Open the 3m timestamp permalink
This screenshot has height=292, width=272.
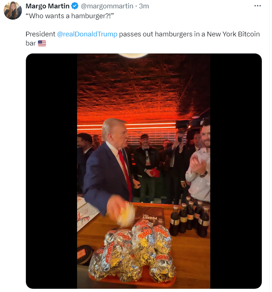pyautogui.click(x=144, y=6)
